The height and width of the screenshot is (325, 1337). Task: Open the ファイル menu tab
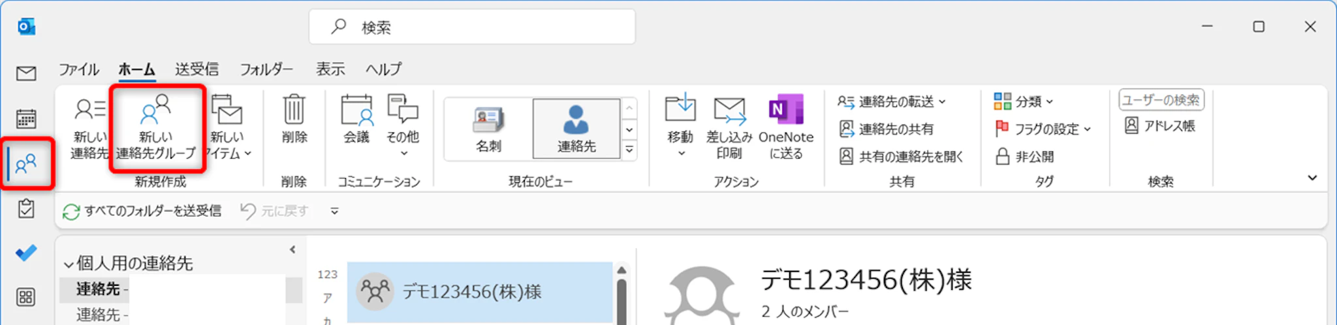[x=79, y=69]
